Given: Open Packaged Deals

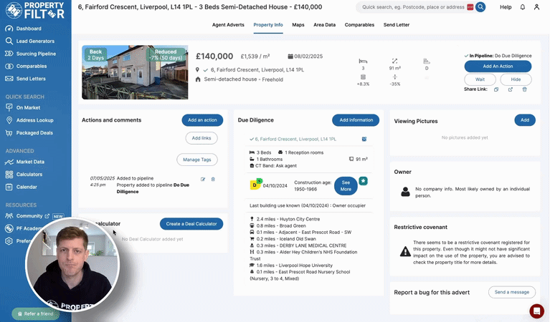Looking at the screenshot, I should click(29, 133).
